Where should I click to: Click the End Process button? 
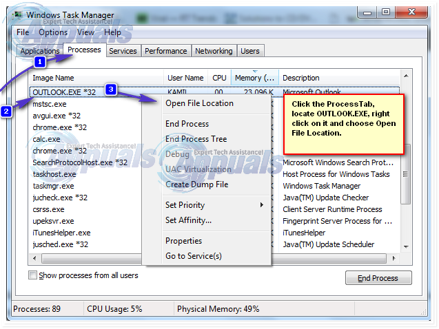(378, 278)
